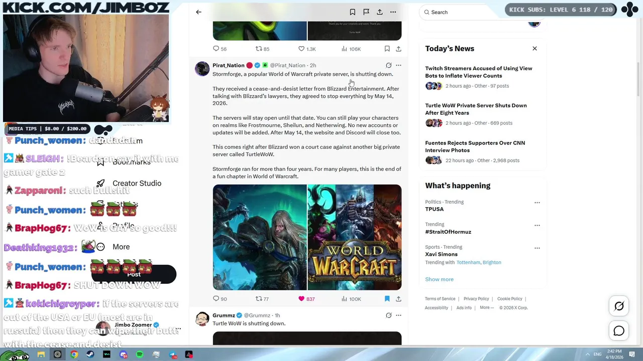Open the #StraitOfHormuz trending topic
The width and height of the screenshot is (643, 361).
click(448, 232)
